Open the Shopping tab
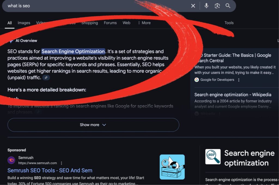 89,23
